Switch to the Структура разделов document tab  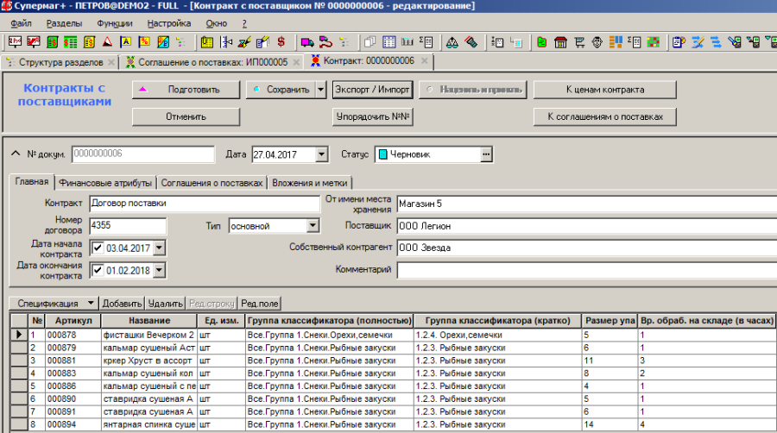pos(60,62)
